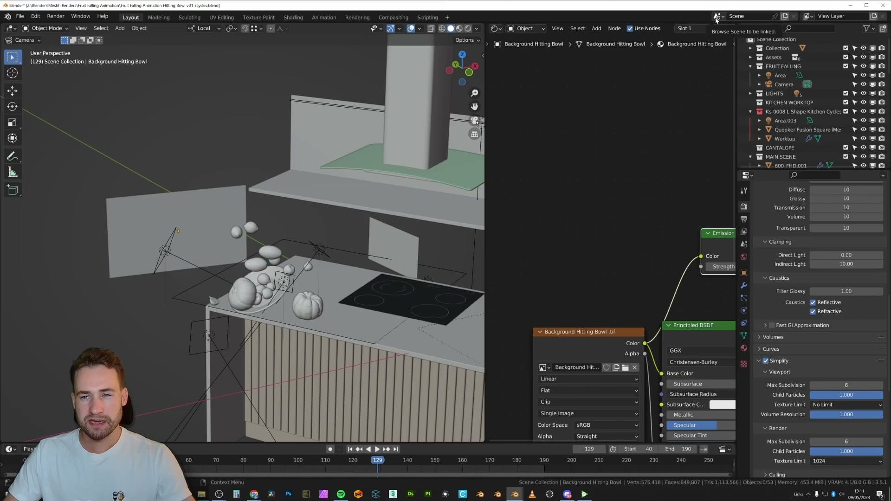Expand the LIGHTS collection
The height and width of the screenshot is (501, 891).
click(x=750, y=94)
